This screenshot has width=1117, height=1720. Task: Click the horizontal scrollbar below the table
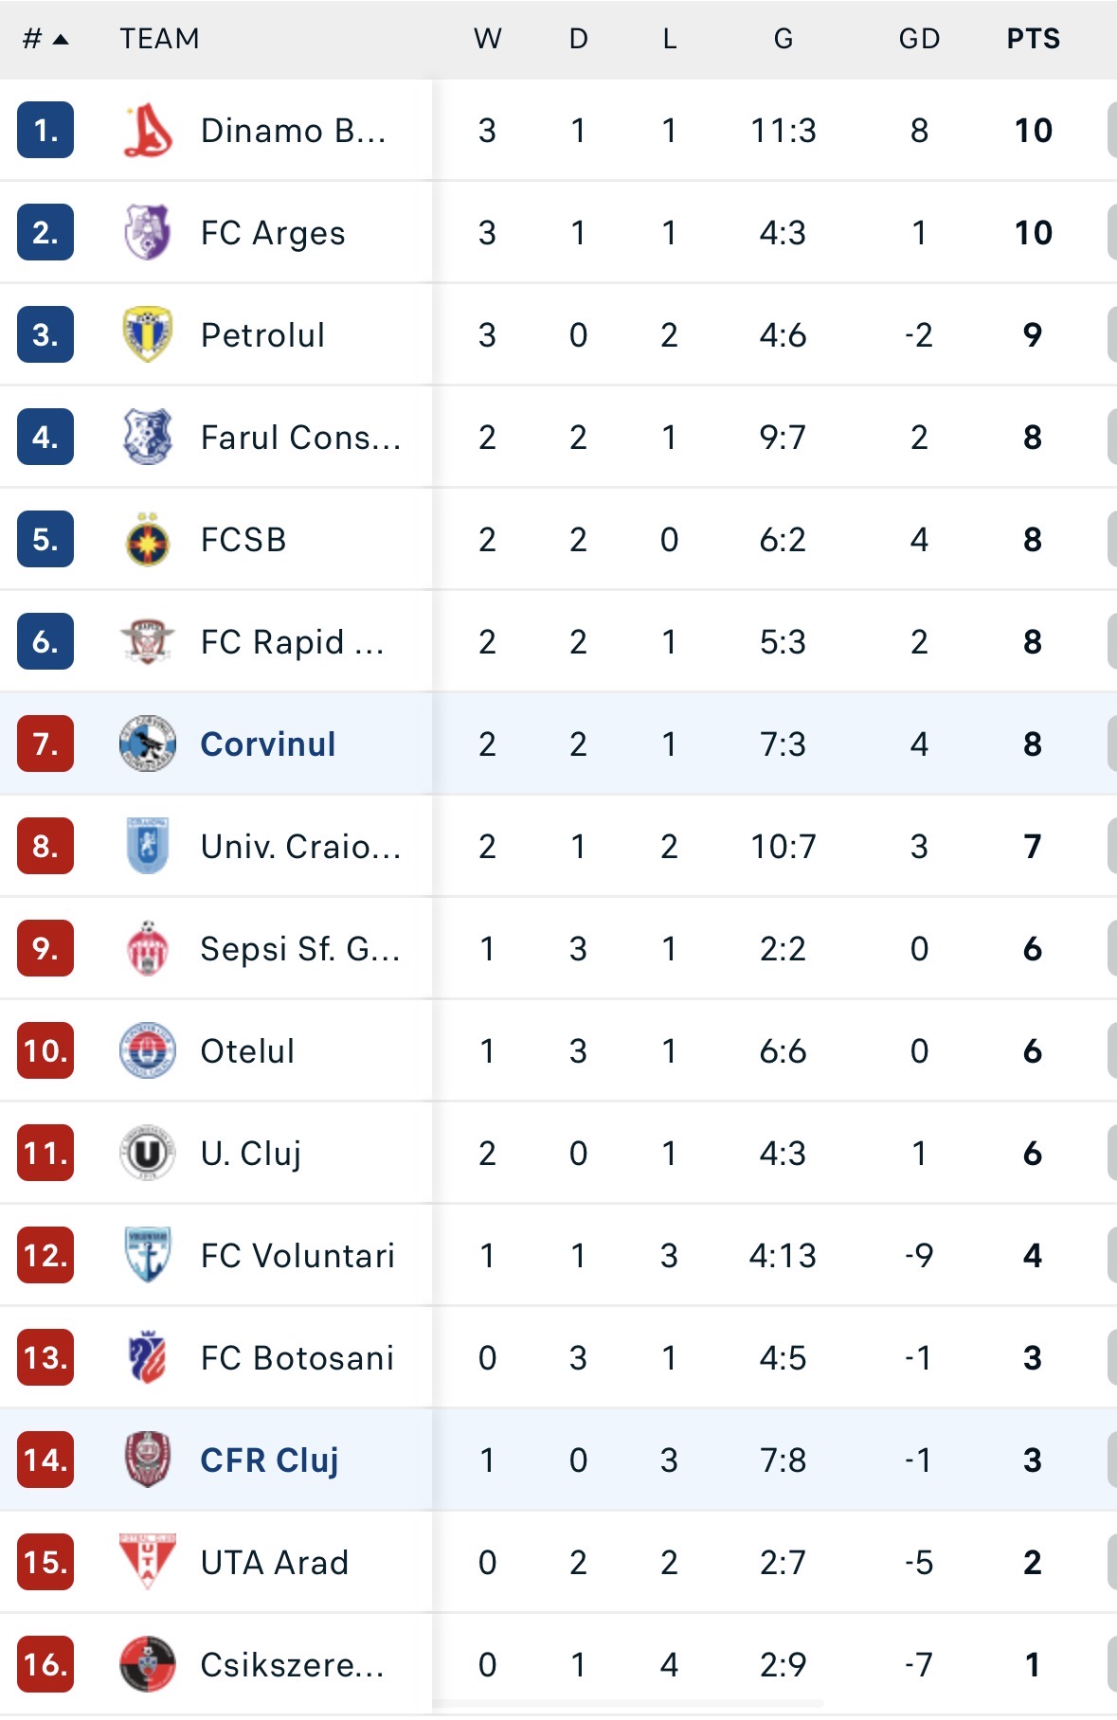click(629, 1704)
